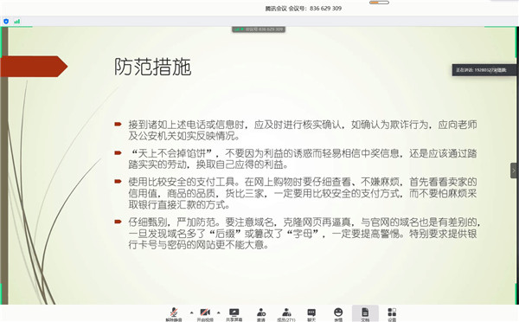Turn on the video camera
Image resolution: width=519 pixels, height=322 pixels.
(x=205, y=314)
